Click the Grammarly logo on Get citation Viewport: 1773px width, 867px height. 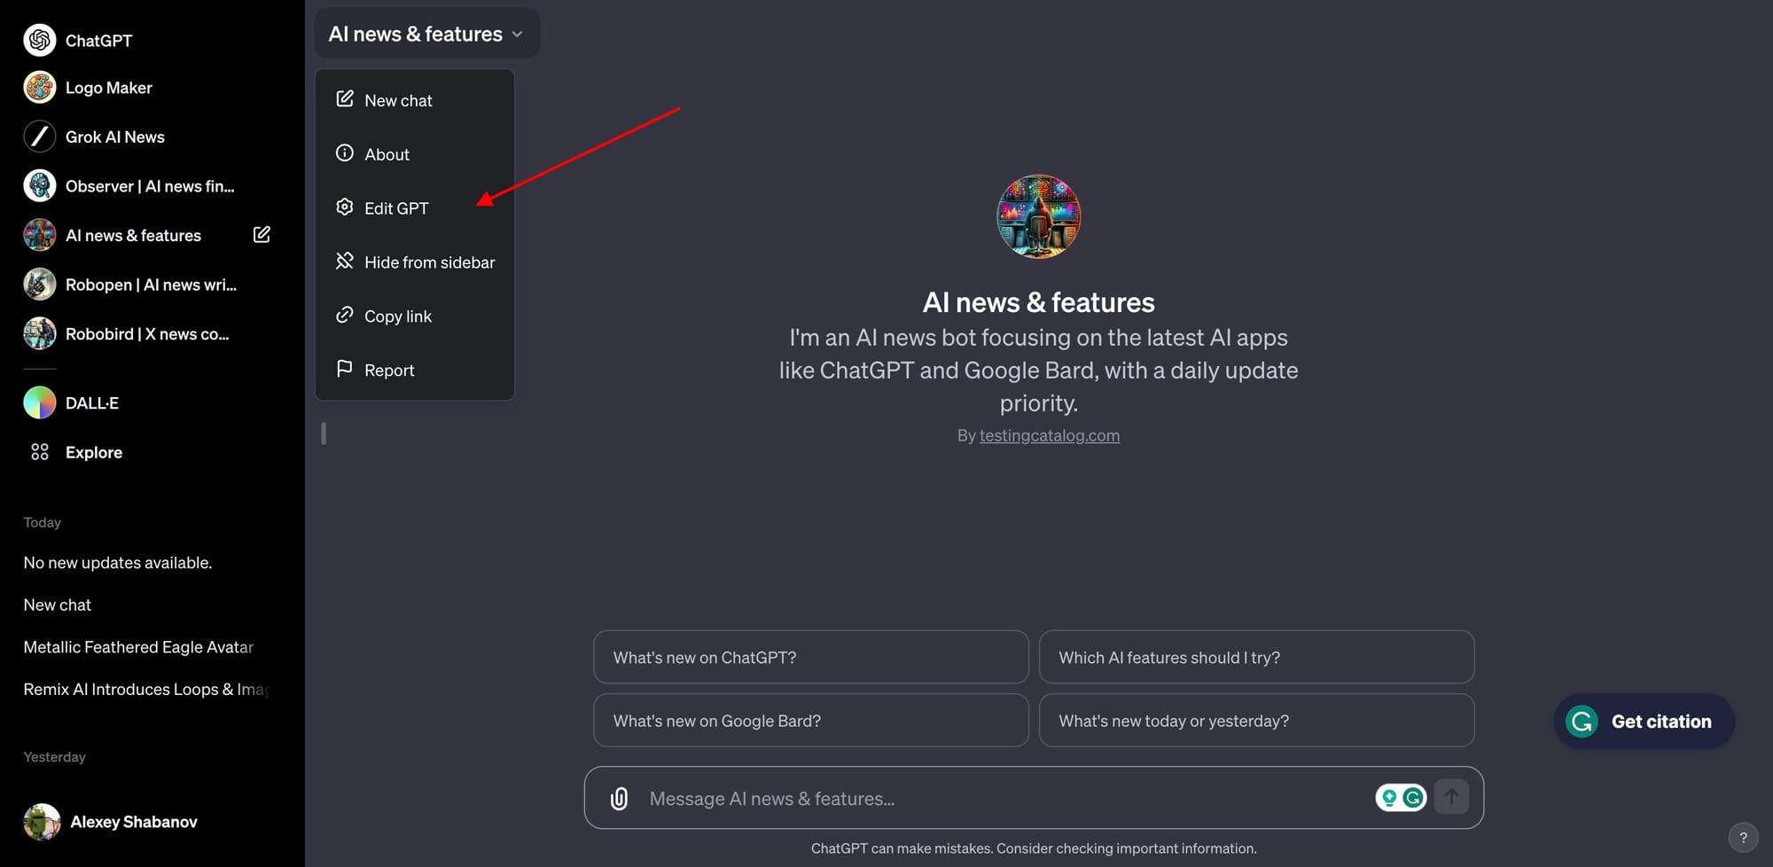(1582, 722)
